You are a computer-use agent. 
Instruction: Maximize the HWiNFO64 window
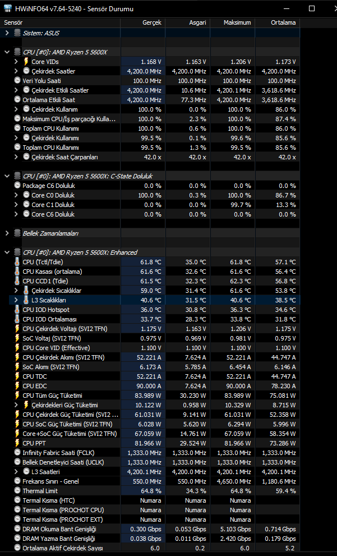312,8
